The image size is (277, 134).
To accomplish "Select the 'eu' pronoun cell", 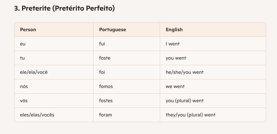I will (x=23, y=44).
